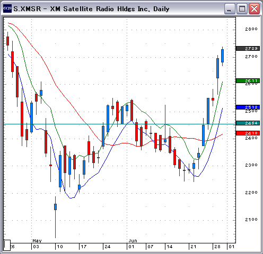This screenshot has height=254, width=263.
Task: Click the 10 date label on time axis
Action: pyautogui.click(x=60, y=247)
